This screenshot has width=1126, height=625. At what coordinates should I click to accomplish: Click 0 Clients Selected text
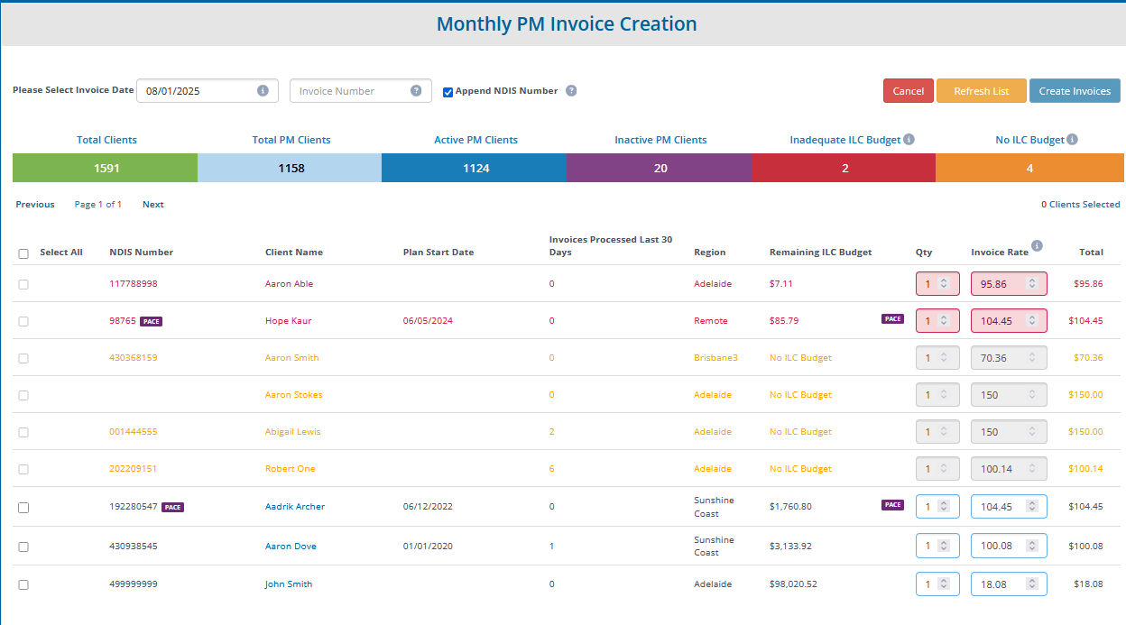click(1081, 205)
